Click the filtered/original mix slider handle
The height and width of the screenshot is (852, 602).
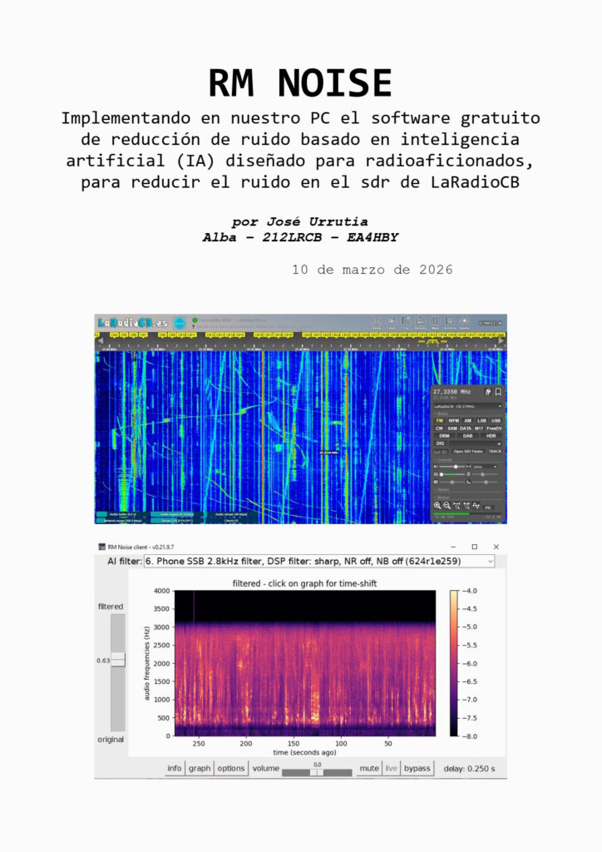point(117,660)
